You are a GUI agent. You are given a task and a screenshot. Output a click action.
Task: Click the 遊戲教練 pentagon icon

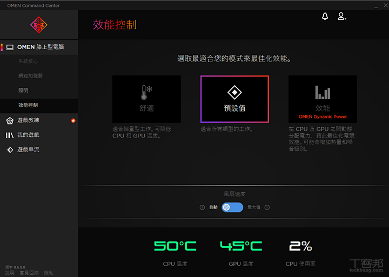(10, 121)
